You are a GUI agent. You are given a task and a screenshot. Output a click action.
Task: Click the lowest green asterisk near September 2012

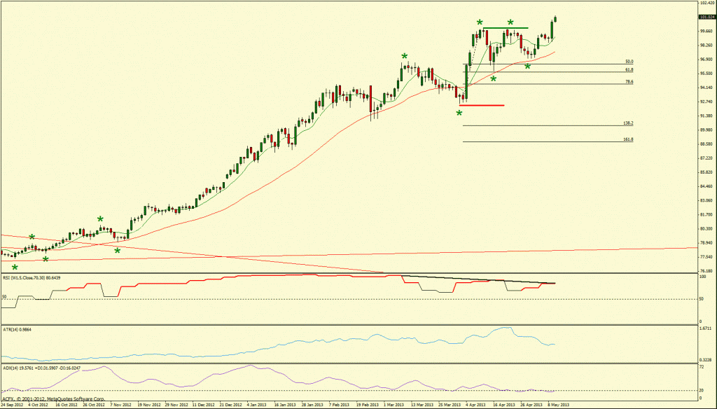point(15,268)
